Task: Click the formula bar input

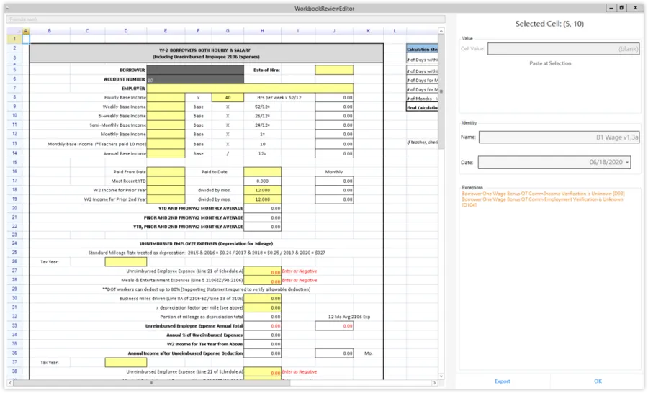Action: click(x=225, y=19)
